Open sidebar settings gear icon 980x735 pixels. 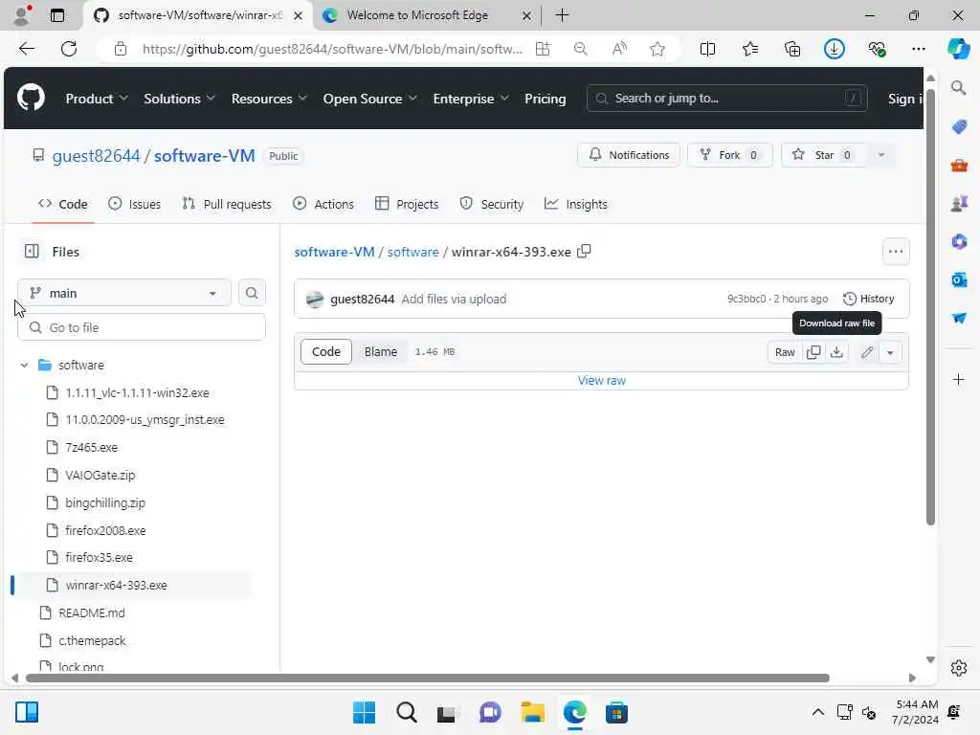(x=959, y=668)
